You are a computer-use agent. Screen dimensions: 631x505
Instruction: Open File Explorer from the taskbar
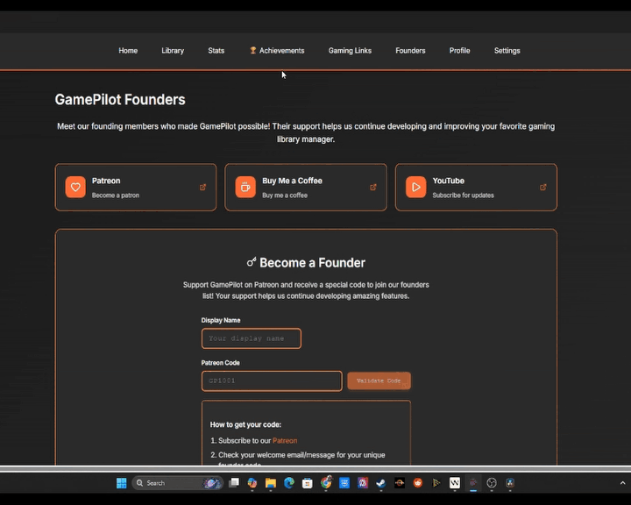point(271,483)
